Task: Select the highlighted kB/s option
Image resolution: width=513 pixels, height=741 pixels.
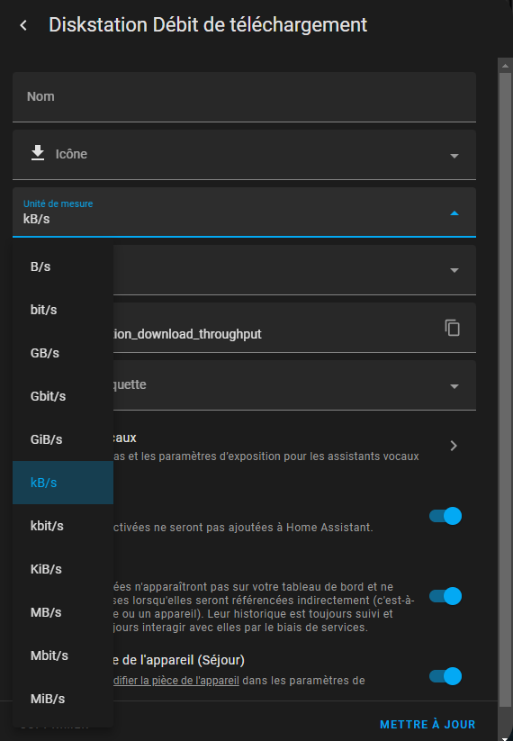Action: (63, 483)
